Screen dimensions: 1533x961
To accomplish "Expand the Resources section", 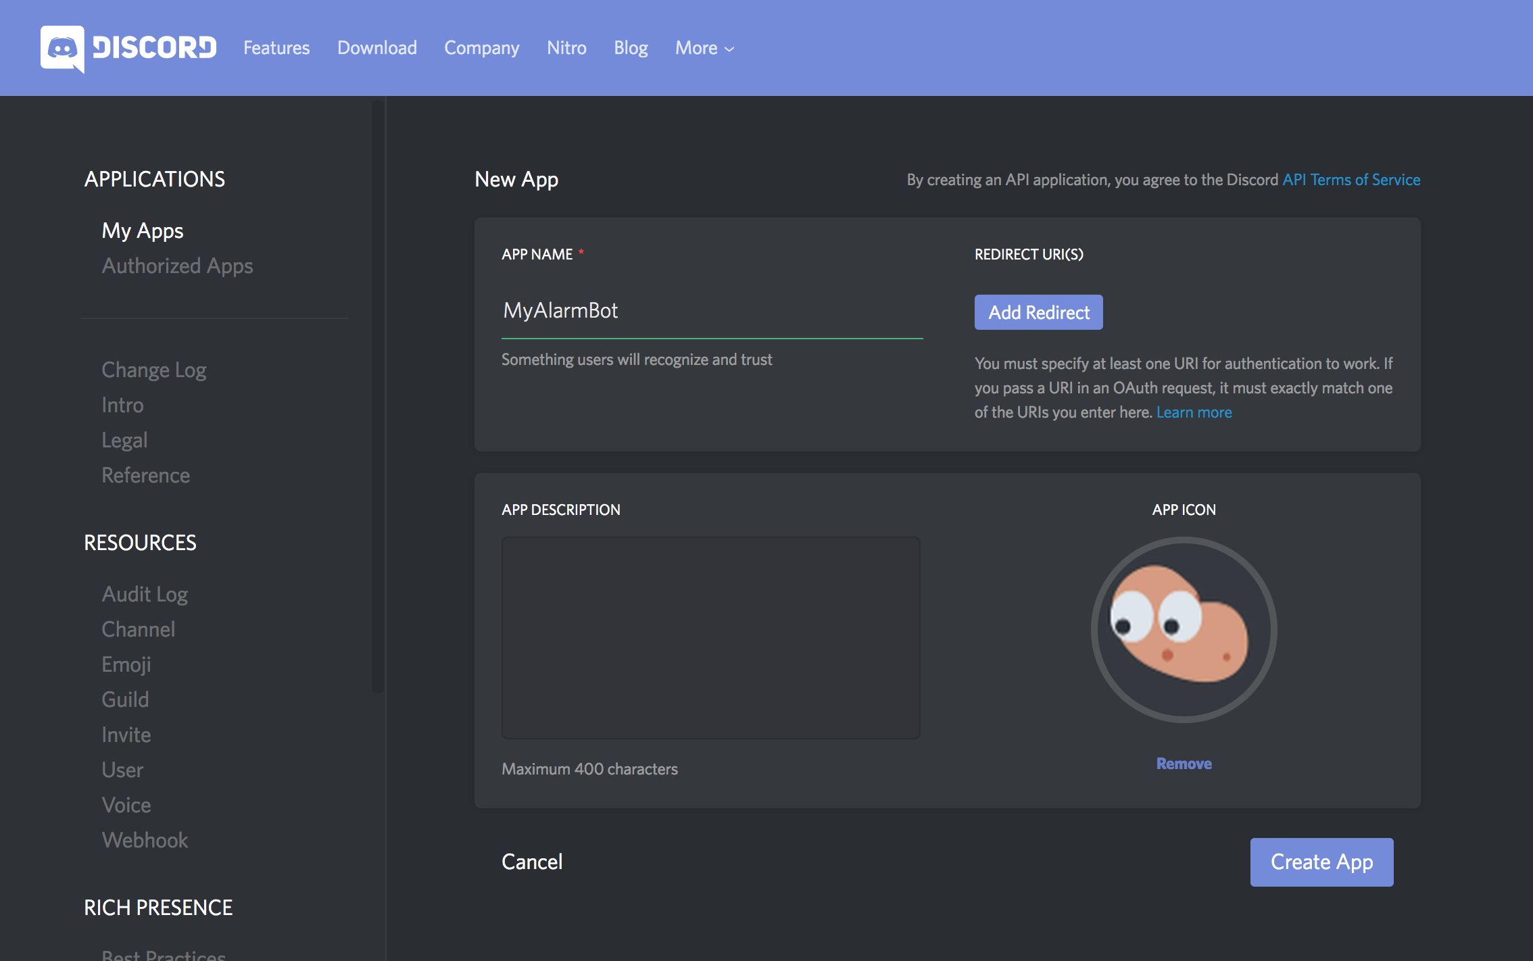I will (x=141, y=541).
